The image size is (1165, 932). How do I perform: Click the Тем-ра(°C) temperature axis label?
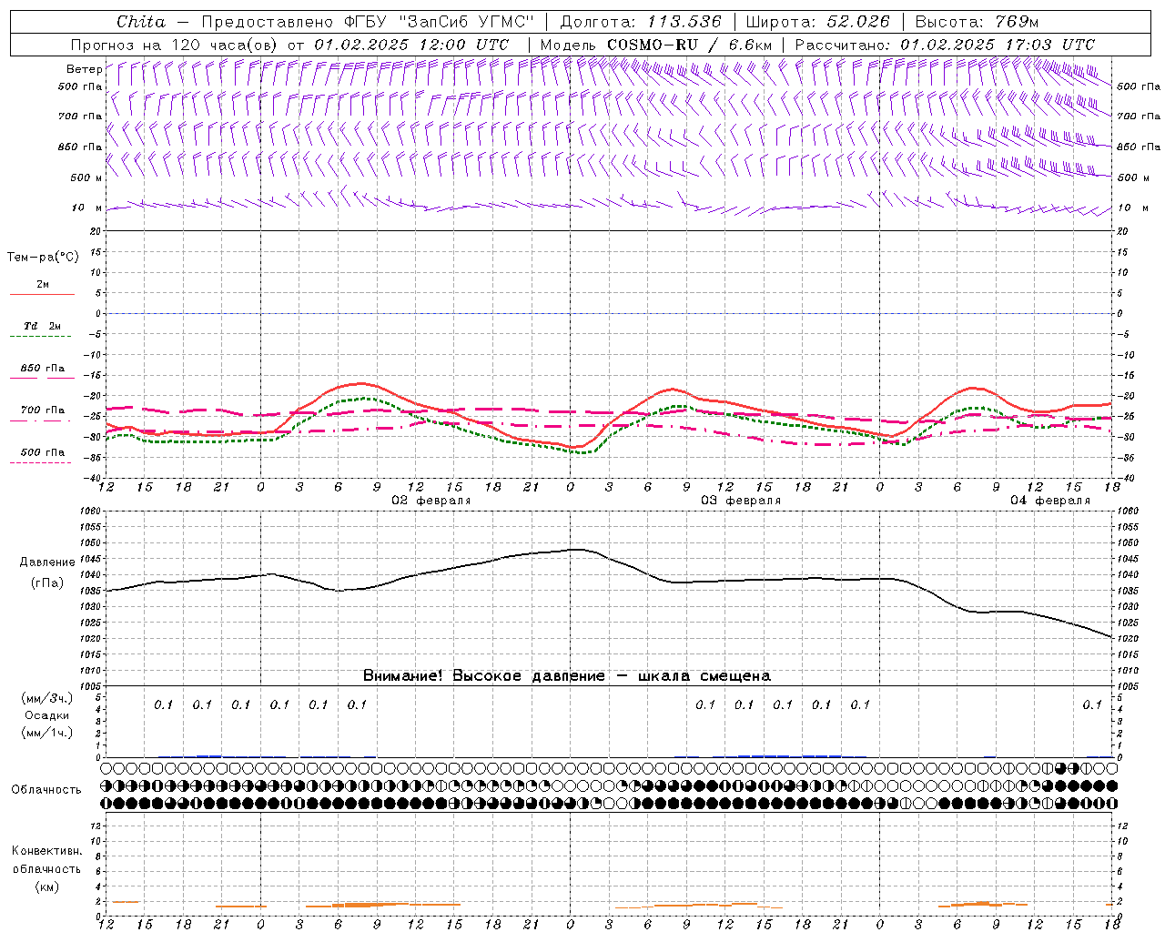pyautogui.click(x=43, y=258)
